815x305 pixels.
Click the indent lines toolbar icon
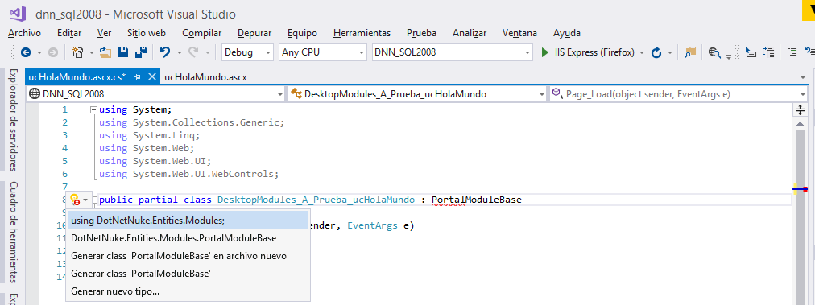792,52
